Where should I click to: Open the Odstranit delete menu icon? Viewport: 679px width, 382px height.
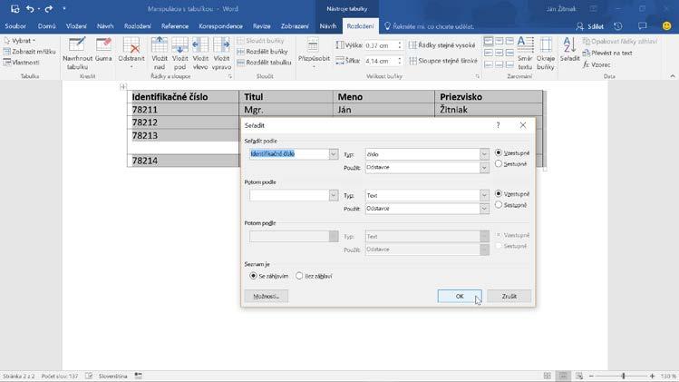(131, 44)
